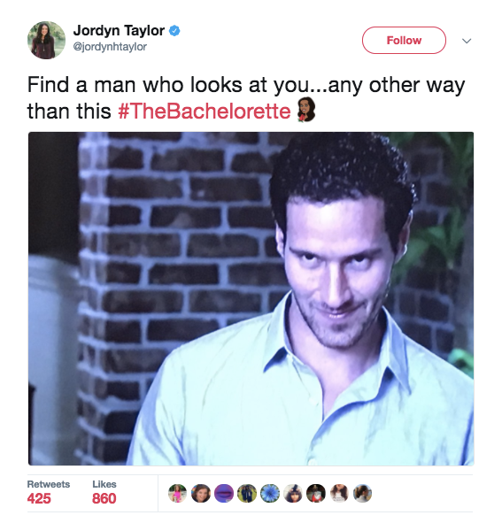This screenshot has height=523, width=502.
Task: Click the sixth liker avatar
Action: coord(293,493)
